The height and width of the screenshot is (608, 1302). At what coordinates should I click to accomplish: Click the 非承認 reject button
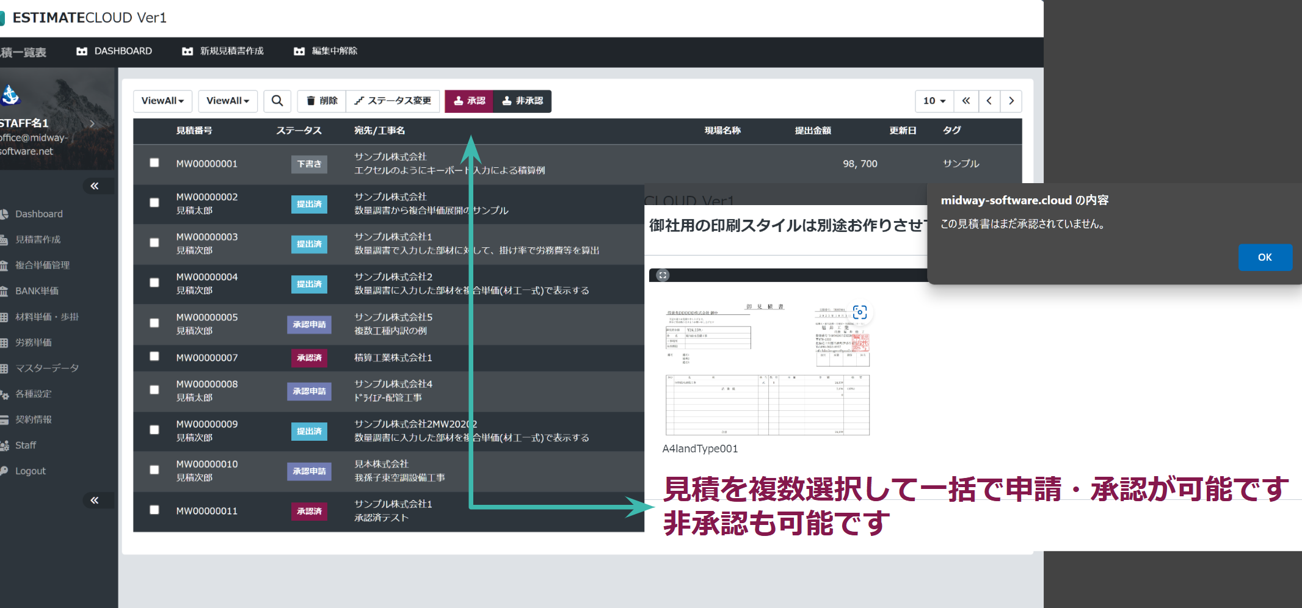tap(522, 101)
